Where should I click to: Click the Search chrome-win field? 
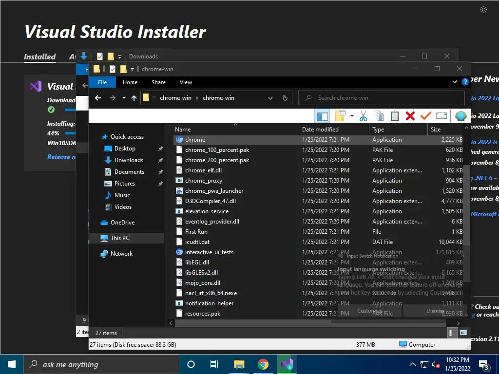point(381,98)
